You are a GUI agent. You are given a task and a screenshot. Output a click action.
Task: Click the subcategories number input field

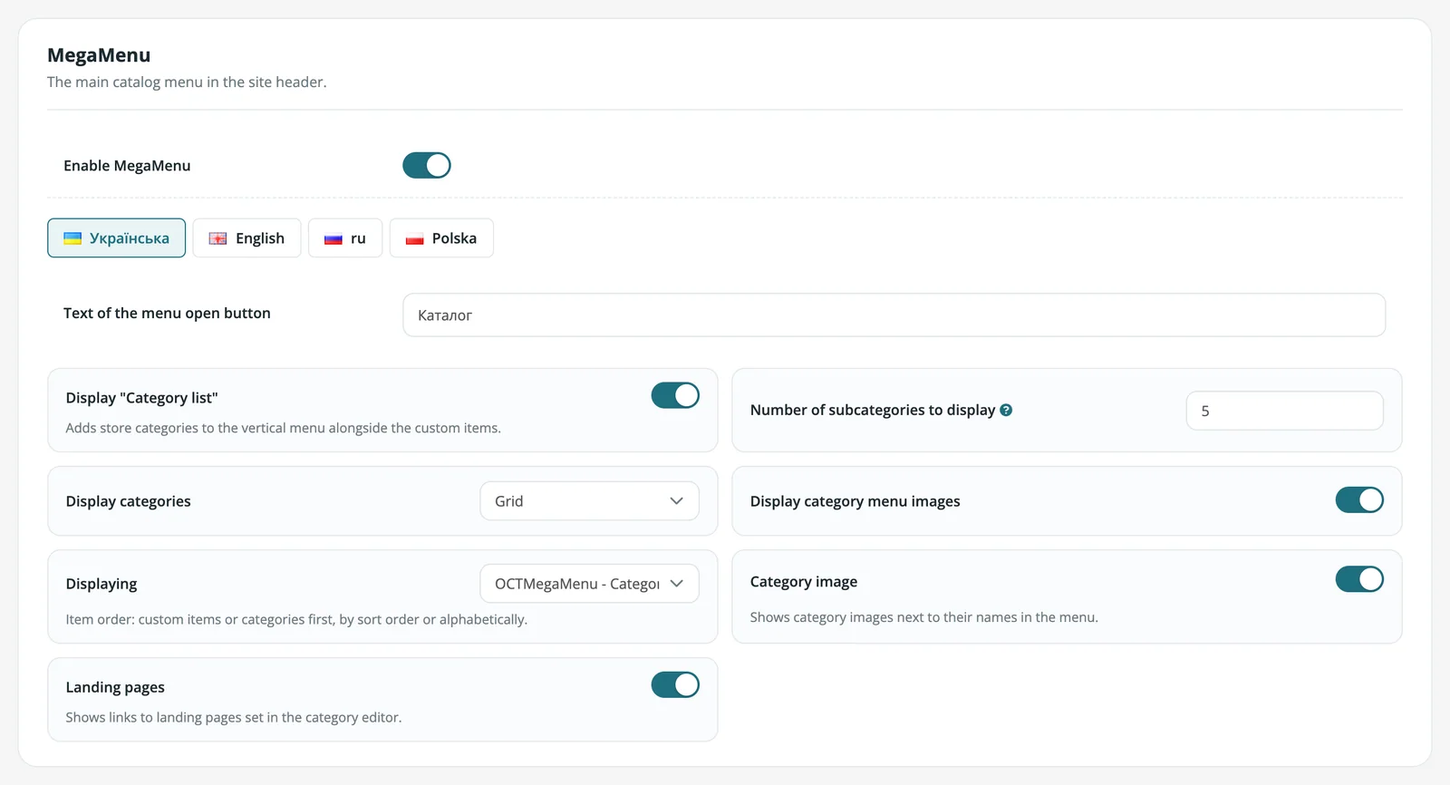click(x=1284, y=411)
